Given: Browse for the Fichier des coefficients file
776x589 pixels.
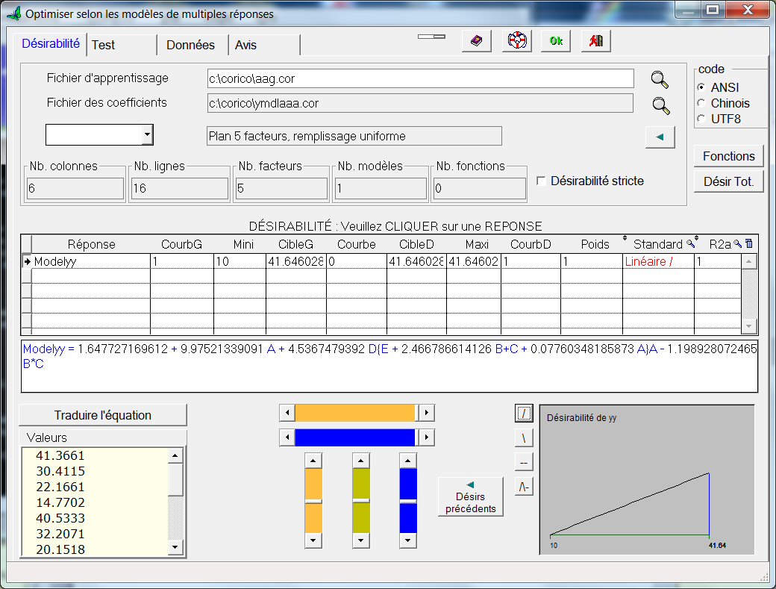Looking at the screenshot, I should click(x=660, y=105).
